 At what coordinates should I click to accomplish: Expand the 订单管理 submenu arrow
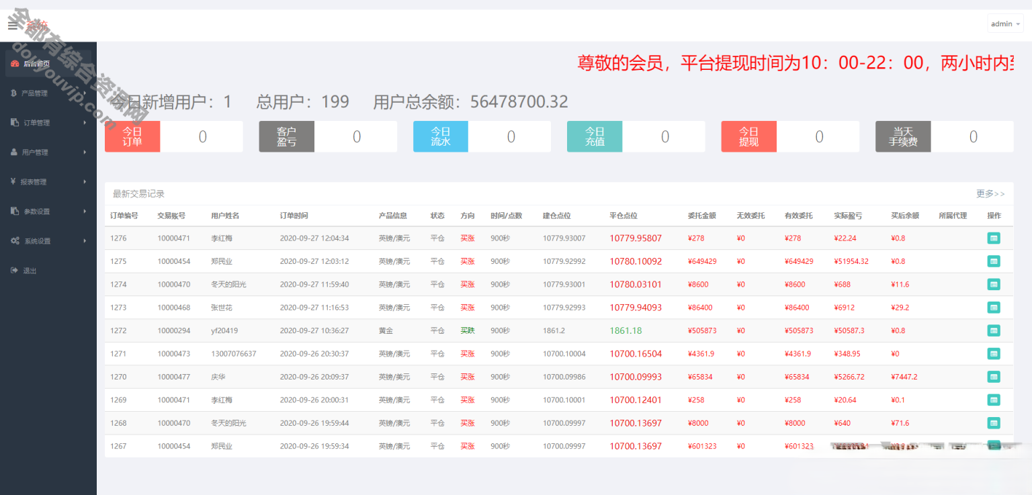click(85, 123)
